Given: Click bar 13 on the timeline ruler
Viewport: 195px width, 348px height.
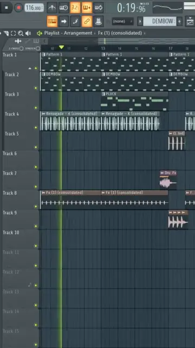Looking at the screenshot, I should point(103,48).
